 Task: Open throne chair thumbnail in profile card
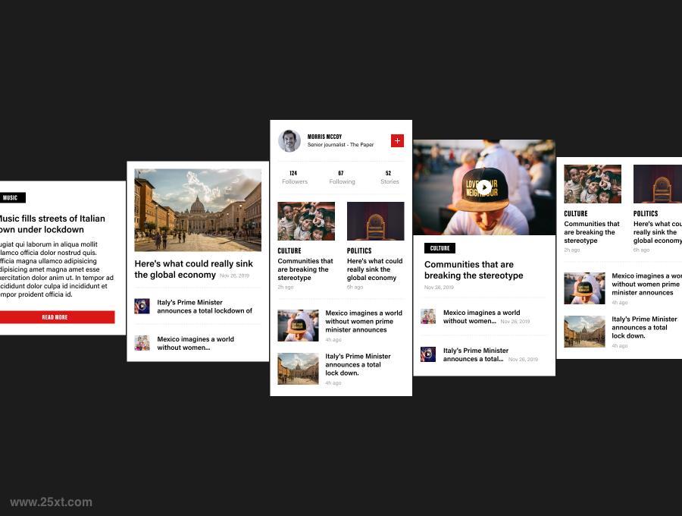pos(375,222)
